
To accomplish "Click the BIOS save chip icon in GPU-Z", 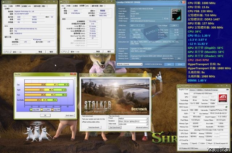I will pyautogui.click(x=226, y=107).
